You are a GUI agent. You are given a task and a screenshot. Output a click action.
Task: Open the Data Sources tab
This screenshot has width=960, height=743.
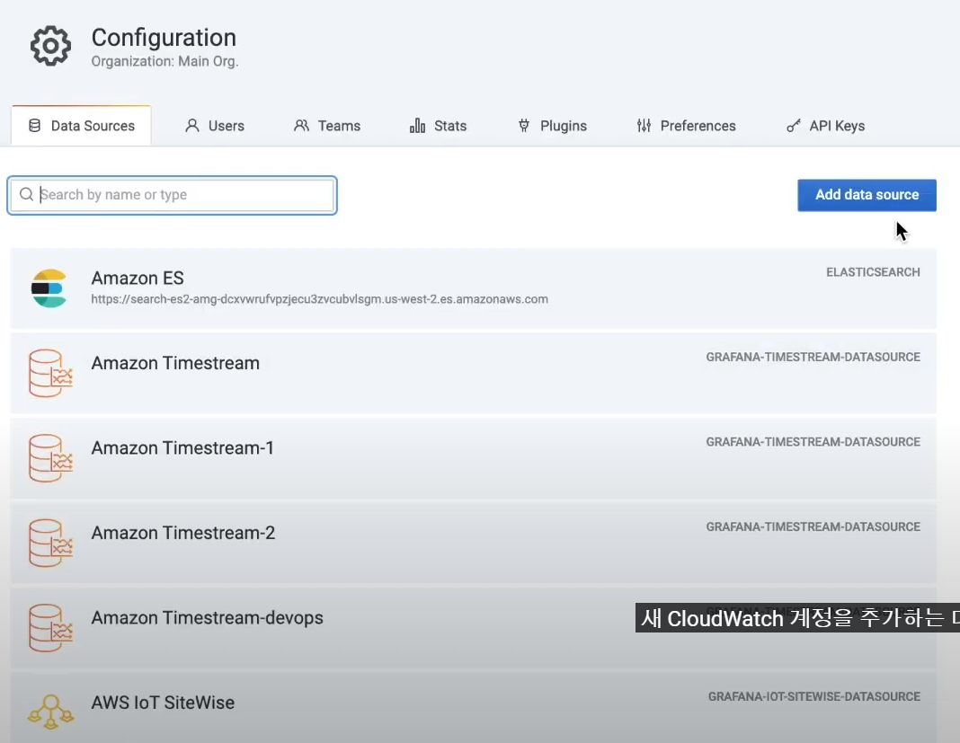[x=82, y=126]
